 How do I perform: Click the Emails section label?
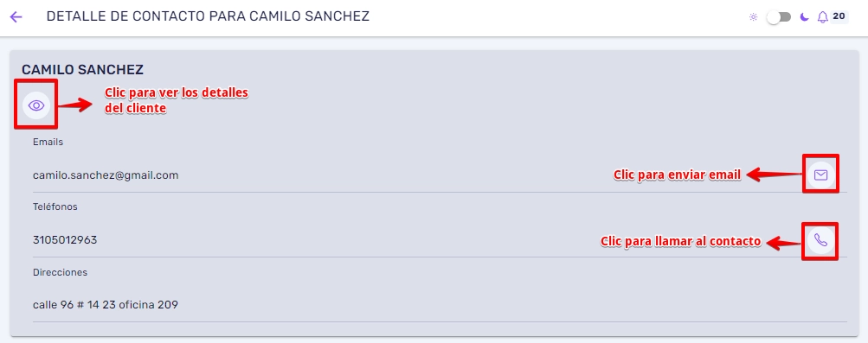(48, 142)
